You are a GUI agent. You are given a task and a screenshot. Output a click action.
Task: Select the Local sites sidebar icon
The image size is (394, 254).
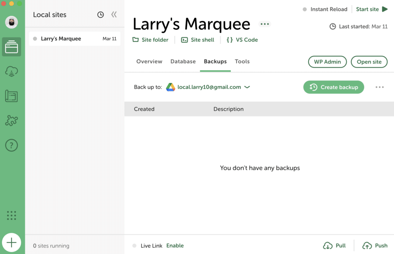click(x=12, y=47)
